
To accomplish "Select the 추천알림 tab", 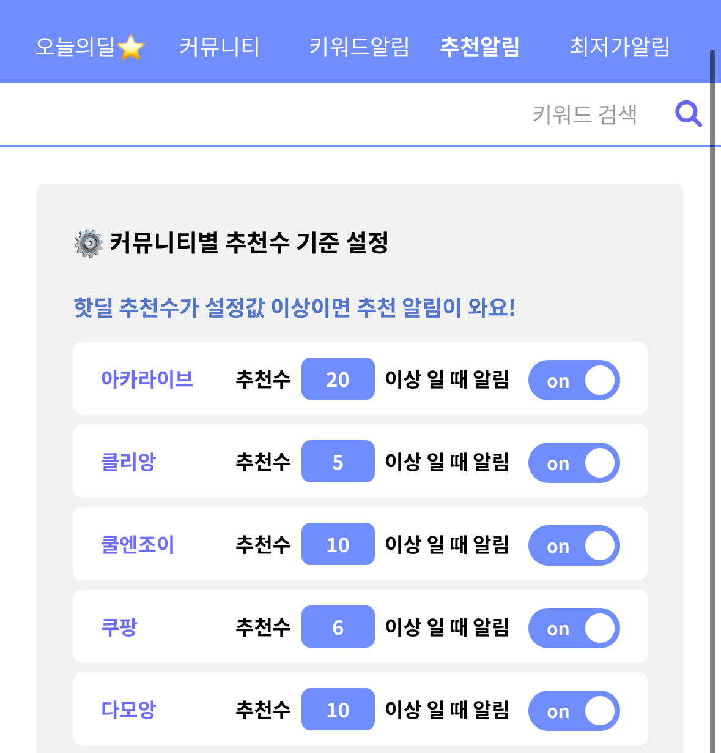I will tap(479, 47).
